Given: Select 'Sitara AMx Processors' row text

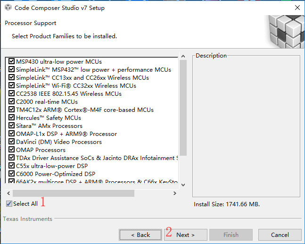Looking at the screenshot, I should [x=49, y=126].
